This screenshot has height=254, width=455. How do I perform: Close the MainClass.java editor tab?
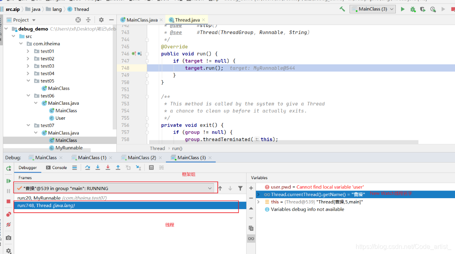pyautogui.click(x=161, y=20)
